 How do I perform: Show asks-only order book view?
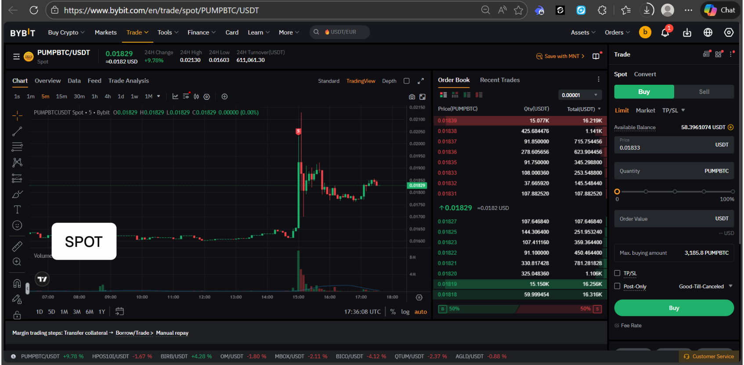point(479,95)
